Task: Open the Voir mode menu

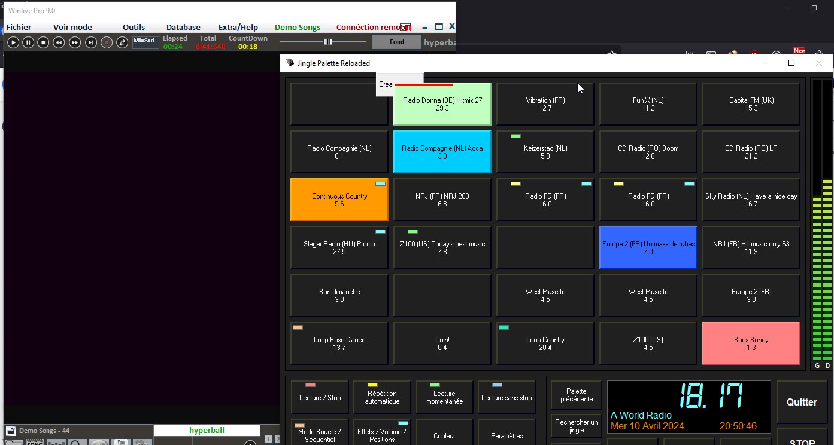Action: (72, 27)
